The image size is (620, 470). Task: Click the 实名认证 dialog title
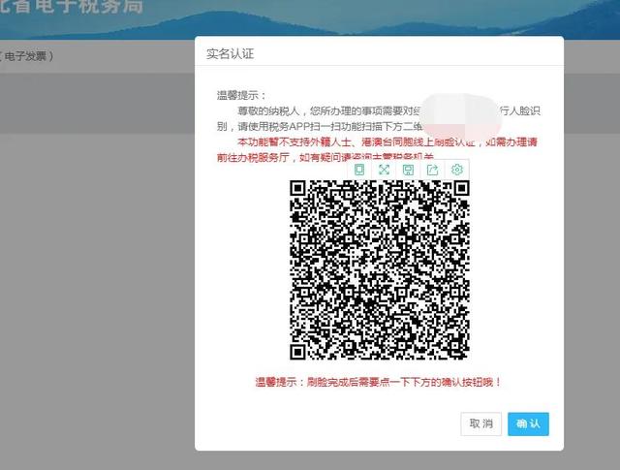(x=231, y=54)
